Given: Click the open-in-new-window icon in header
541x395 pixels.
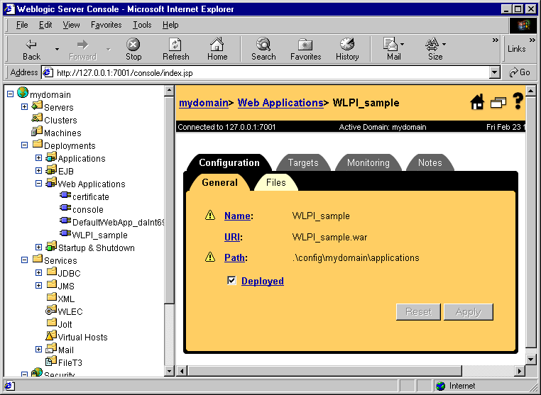Looking at the screenshot, I should pos(498,103).
